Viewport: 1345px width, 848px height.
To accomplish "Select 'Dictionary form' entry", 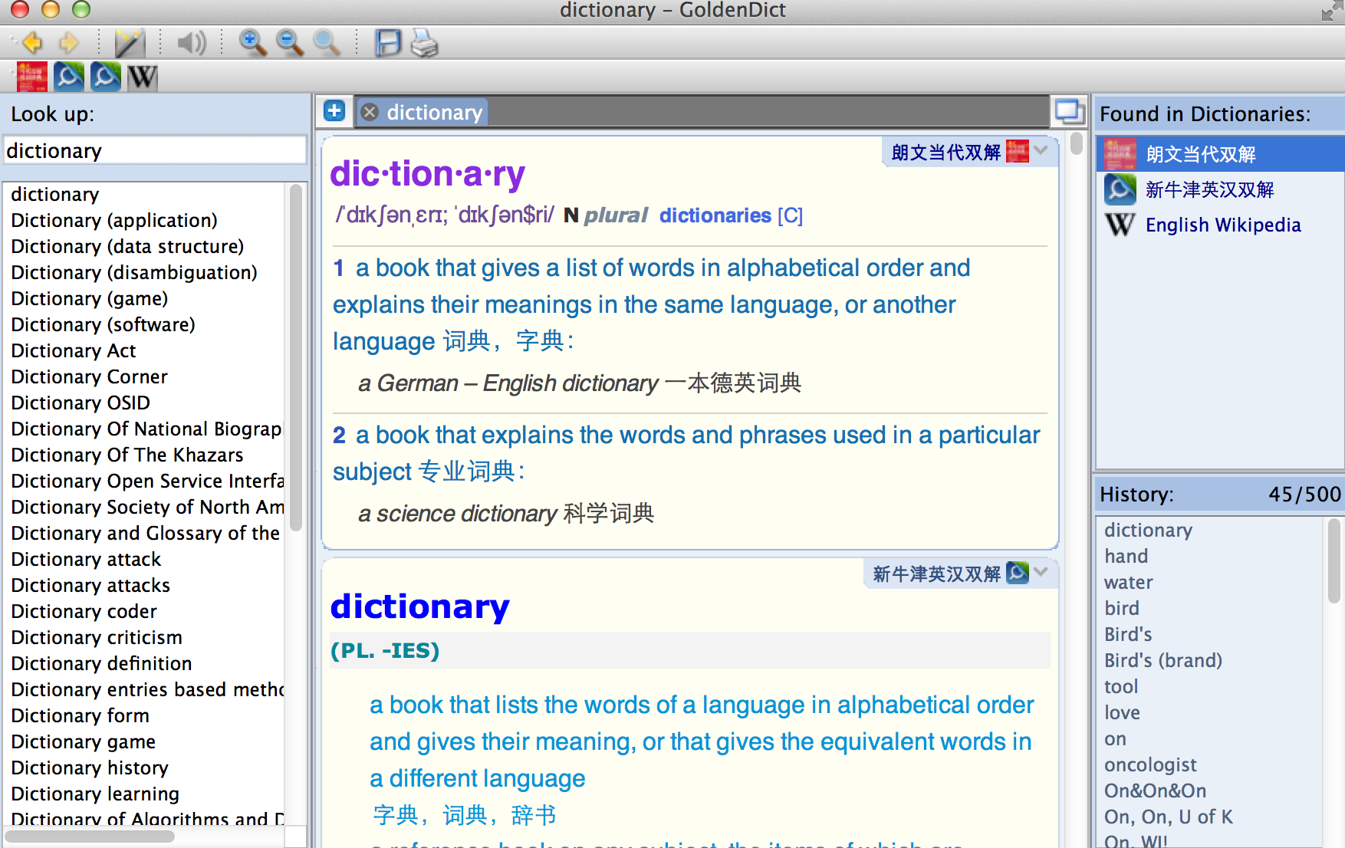I will tap(81, 716).
